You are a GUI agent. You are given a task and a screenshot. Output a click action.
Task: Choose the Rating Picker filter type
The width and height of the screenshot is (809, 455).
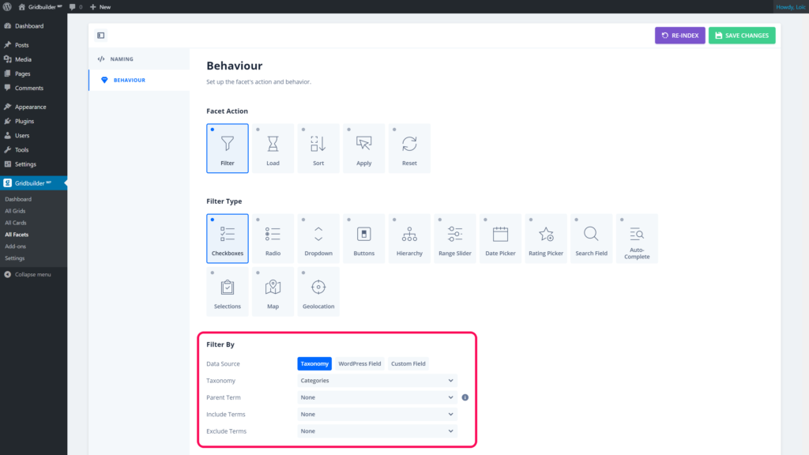(x=546, y=239)
